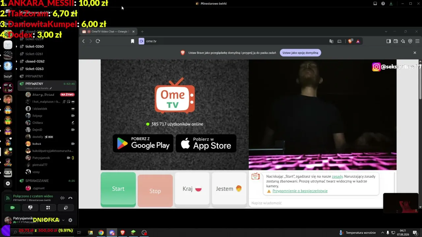Click the Brave Shields lion icon
422x237 pixels.
pos(350,41)
